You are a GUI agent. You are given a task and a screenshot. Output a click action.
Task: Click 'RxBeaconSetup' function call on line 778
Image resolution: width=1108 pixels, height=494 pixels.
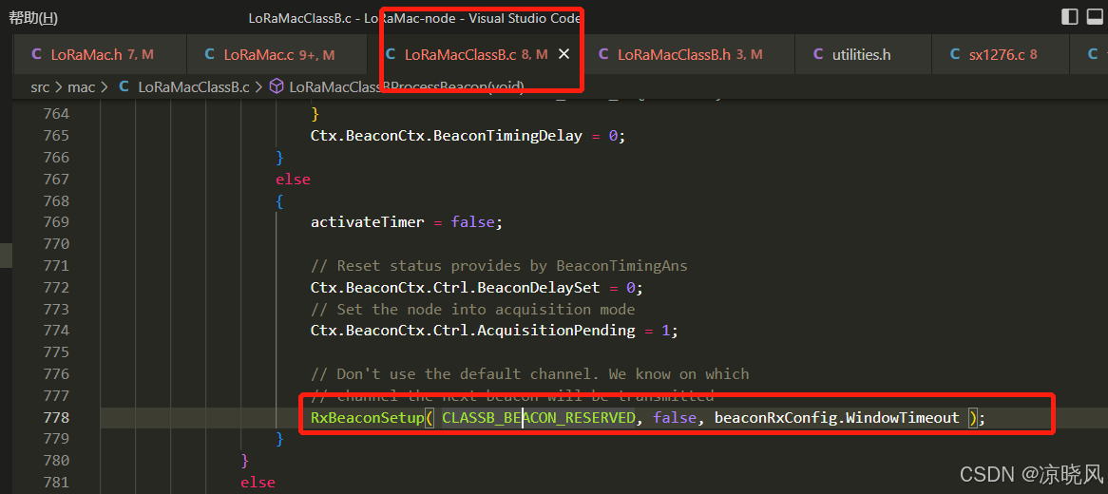point(368,418)
